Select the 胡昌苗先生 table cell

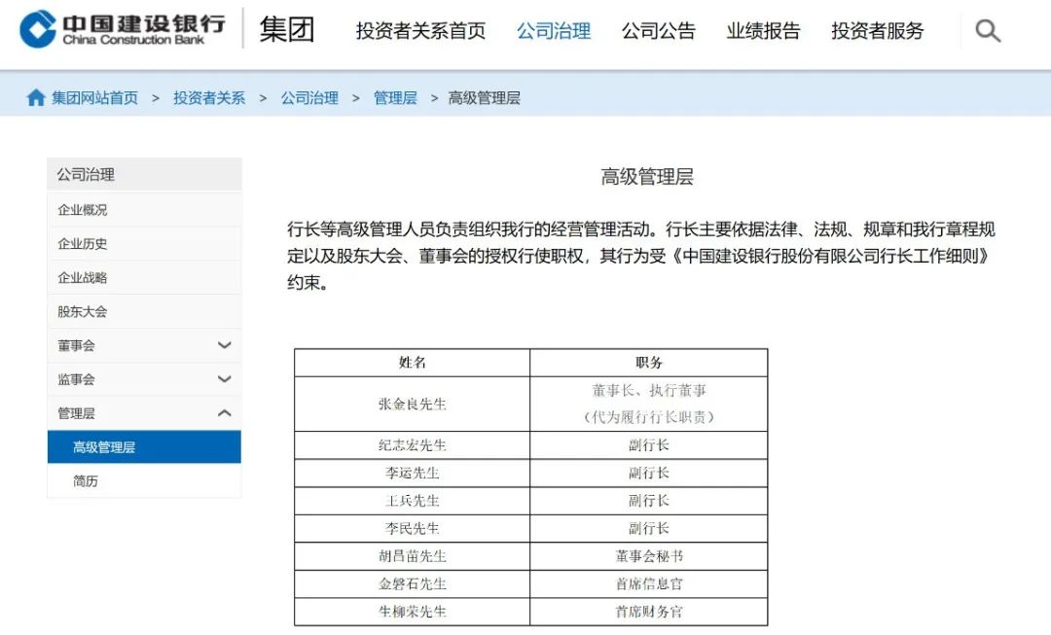coord(413,556)
